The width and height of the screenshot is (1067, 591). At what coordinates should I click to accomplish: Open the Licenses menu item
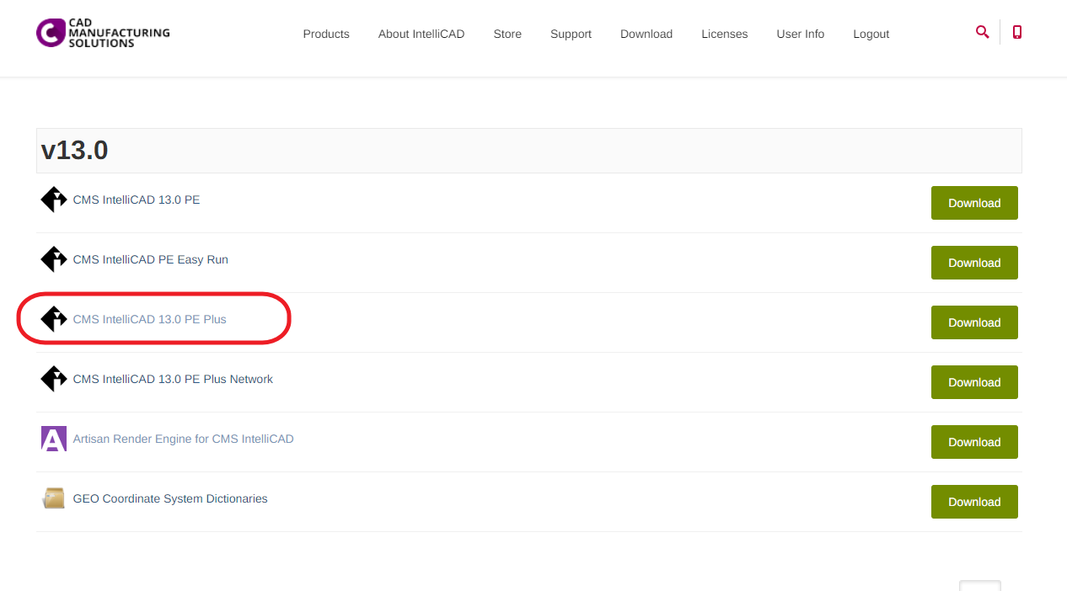coord(725,34)
